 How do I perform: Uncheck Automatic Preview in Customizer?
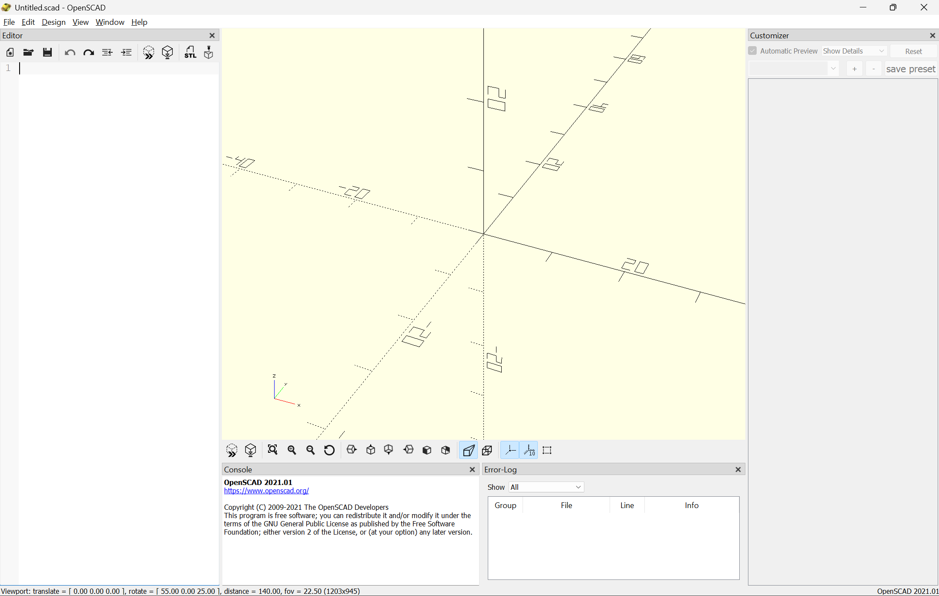click(752, 51)
